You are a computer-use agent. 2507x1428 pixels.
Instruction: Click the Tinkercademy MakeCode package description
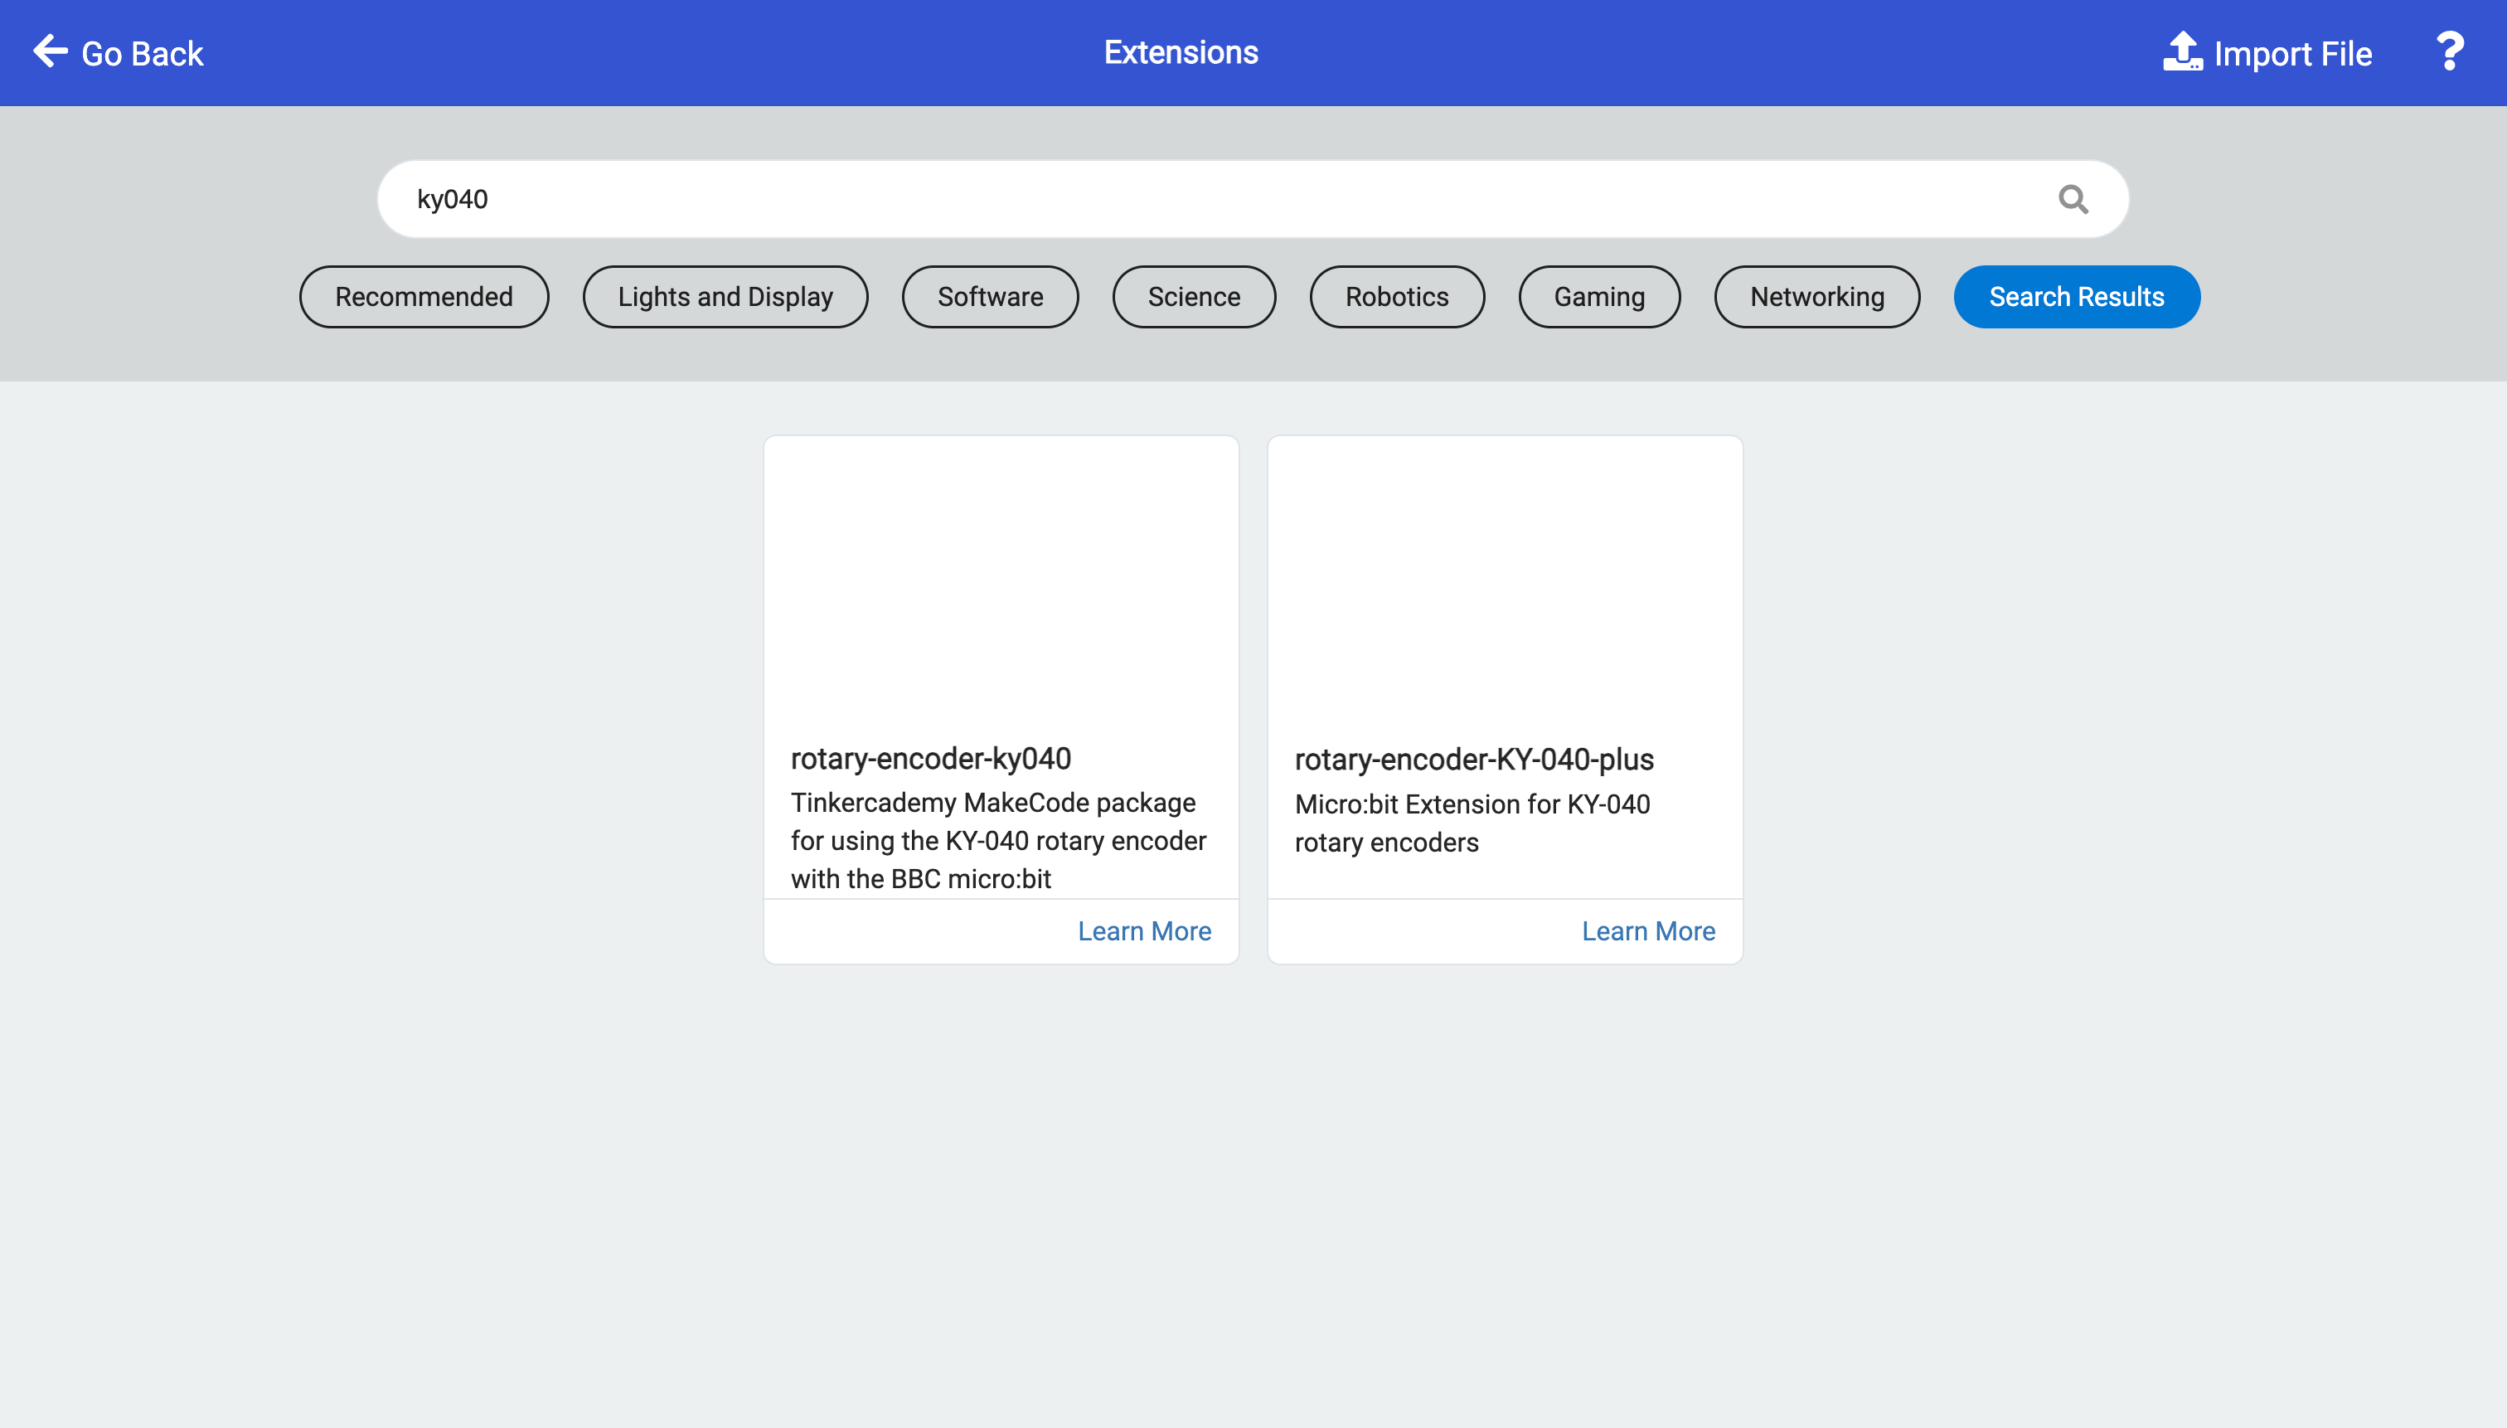(998, 841)
